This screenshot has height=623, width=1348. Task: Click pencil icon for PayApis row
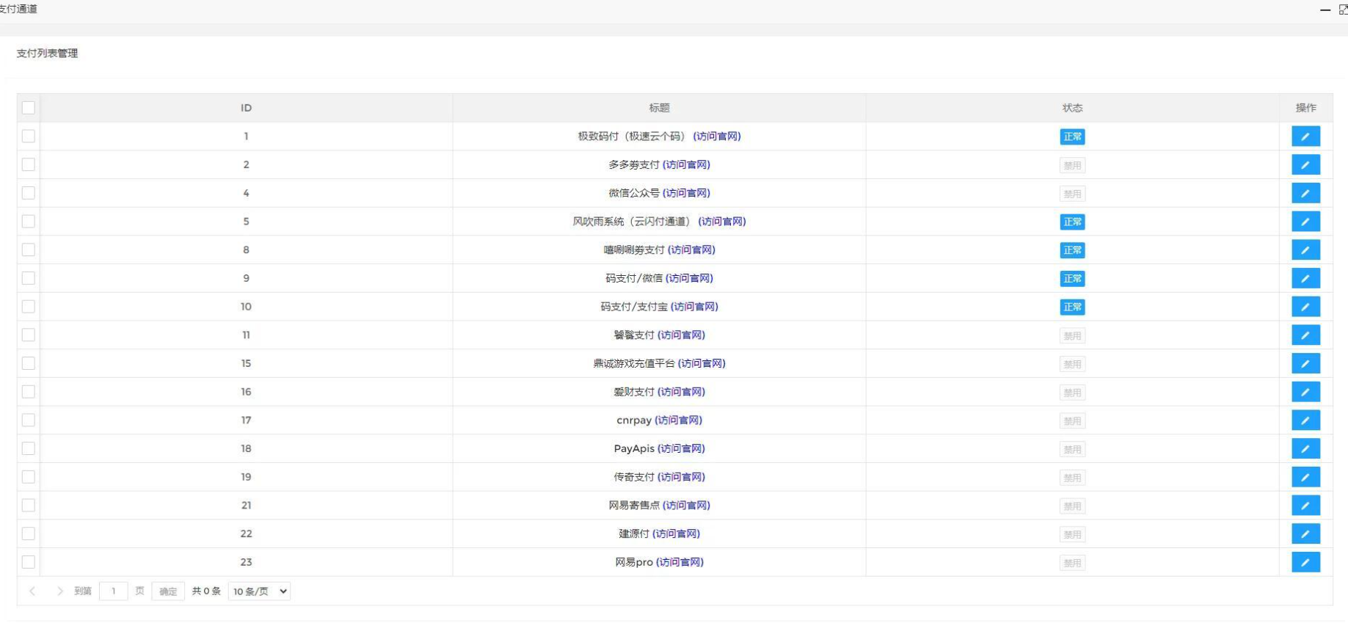point(1305,448)
